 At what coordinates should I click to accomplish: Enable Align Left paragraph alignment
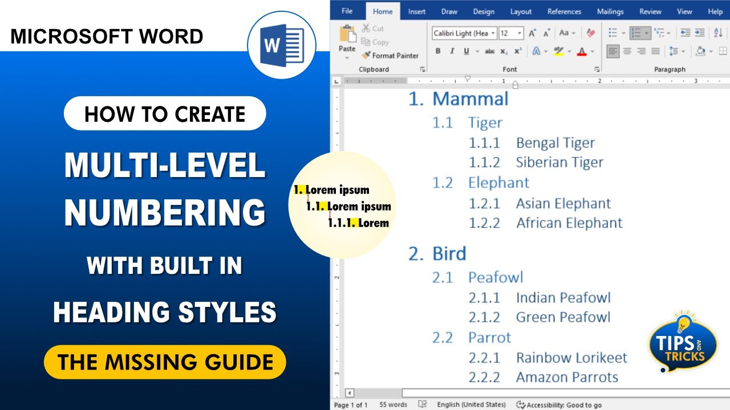pyautogui.click(x=613, y=51)
